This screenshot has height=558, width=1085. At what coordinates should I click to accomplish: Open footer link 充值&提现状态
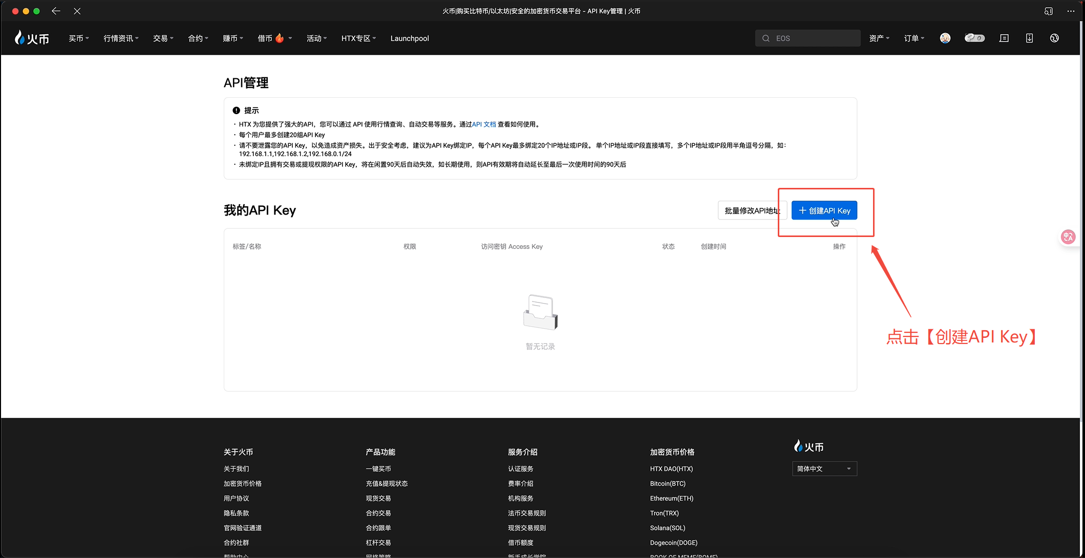pos(387,483)
